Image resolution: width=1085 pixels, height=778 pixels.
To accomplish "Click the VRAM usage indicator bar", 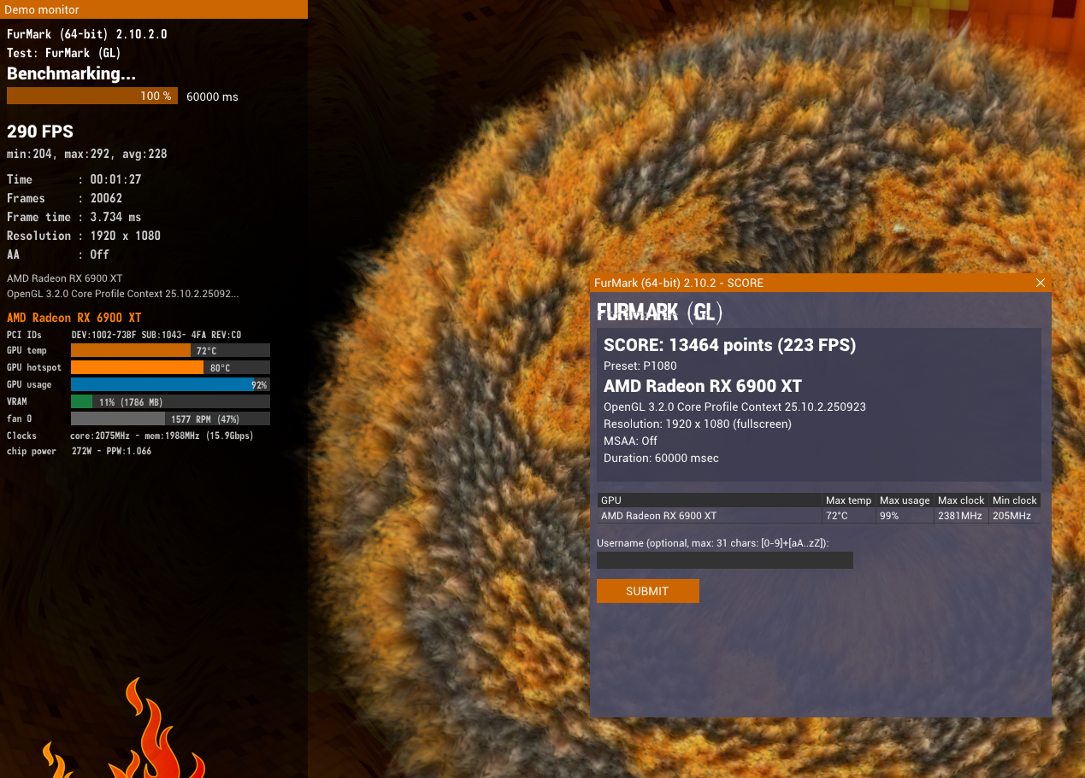I will click(x=169, y=401).
